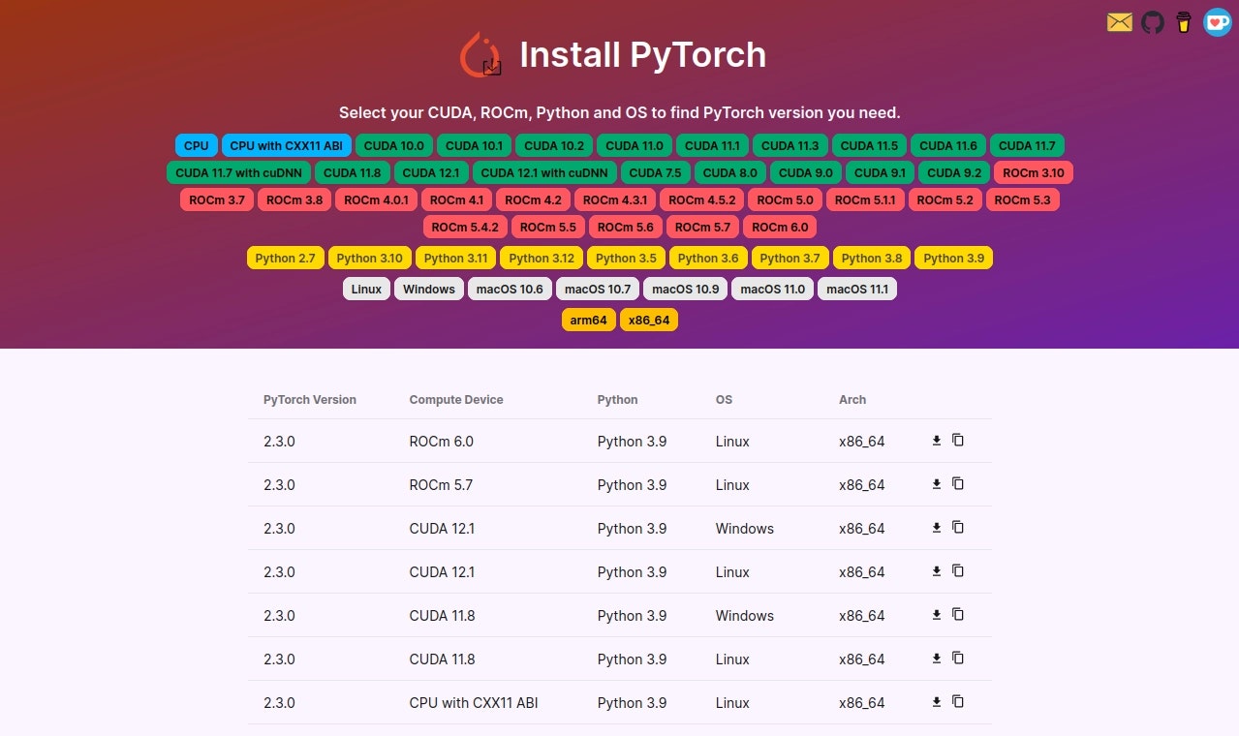Copy install command for ROCm 5.7 row
This screenshot has height=736, width=1239.
coord(958,484)
